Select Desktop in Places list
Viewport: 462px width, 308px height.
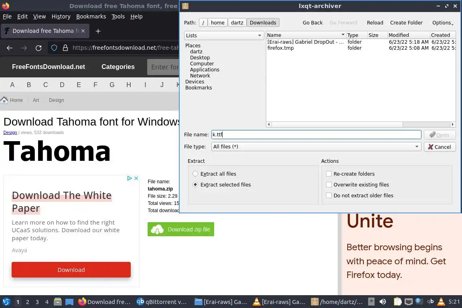coord(200,57)
